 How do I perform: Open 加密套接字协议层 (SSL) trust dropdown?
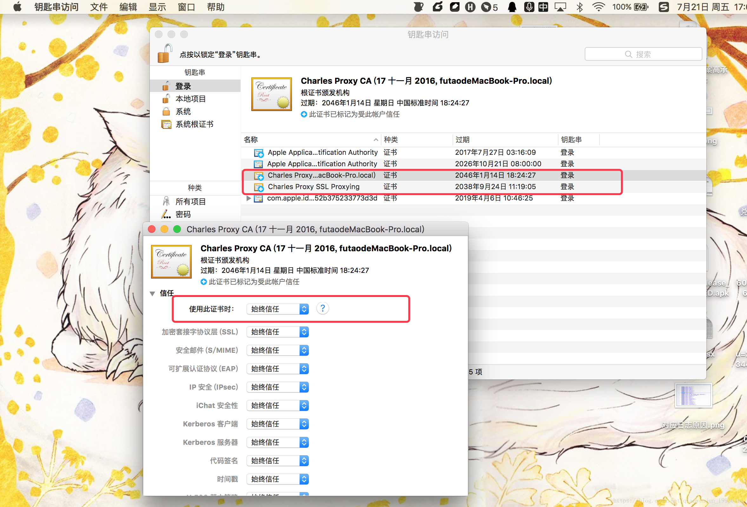[x=277, y=332]
